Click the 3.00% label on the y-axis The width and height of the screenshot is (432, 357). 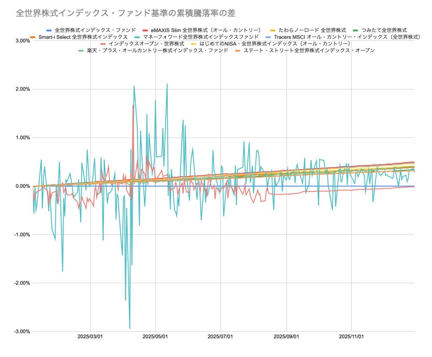(22, 41)
